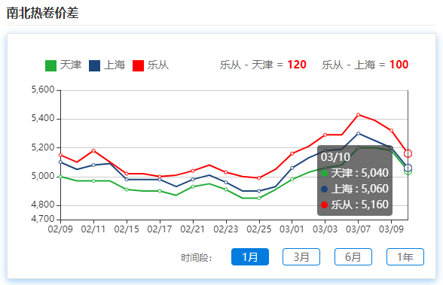443x285 pixels.
Task: Click the 乐从 peak point on 03/07
Action: tap(359, 114)
